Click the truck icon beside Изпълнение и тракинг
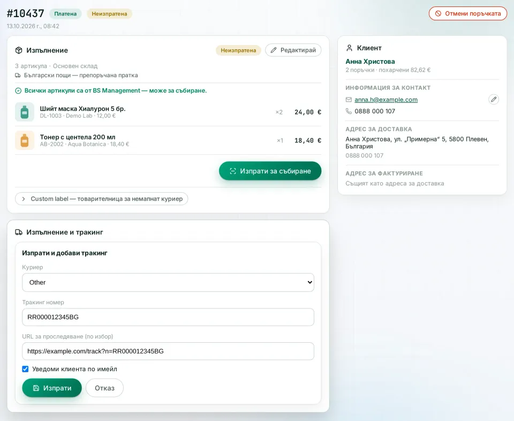Image resolution: width=514 pixels, height=421 pixels. 19,232
